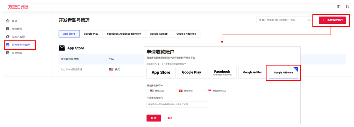Click the App Store section bag icon
Image resolution: width=354 pixels, height=127 pixels.
[x=62, y=48]
